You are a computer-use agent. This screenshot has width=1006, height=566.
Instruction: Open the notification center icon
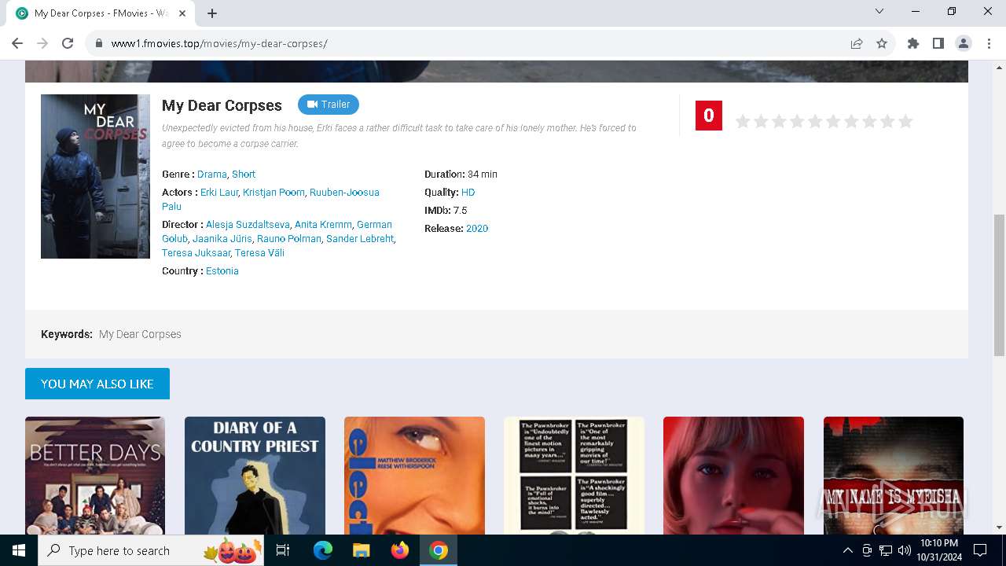[x=980, y=550]
